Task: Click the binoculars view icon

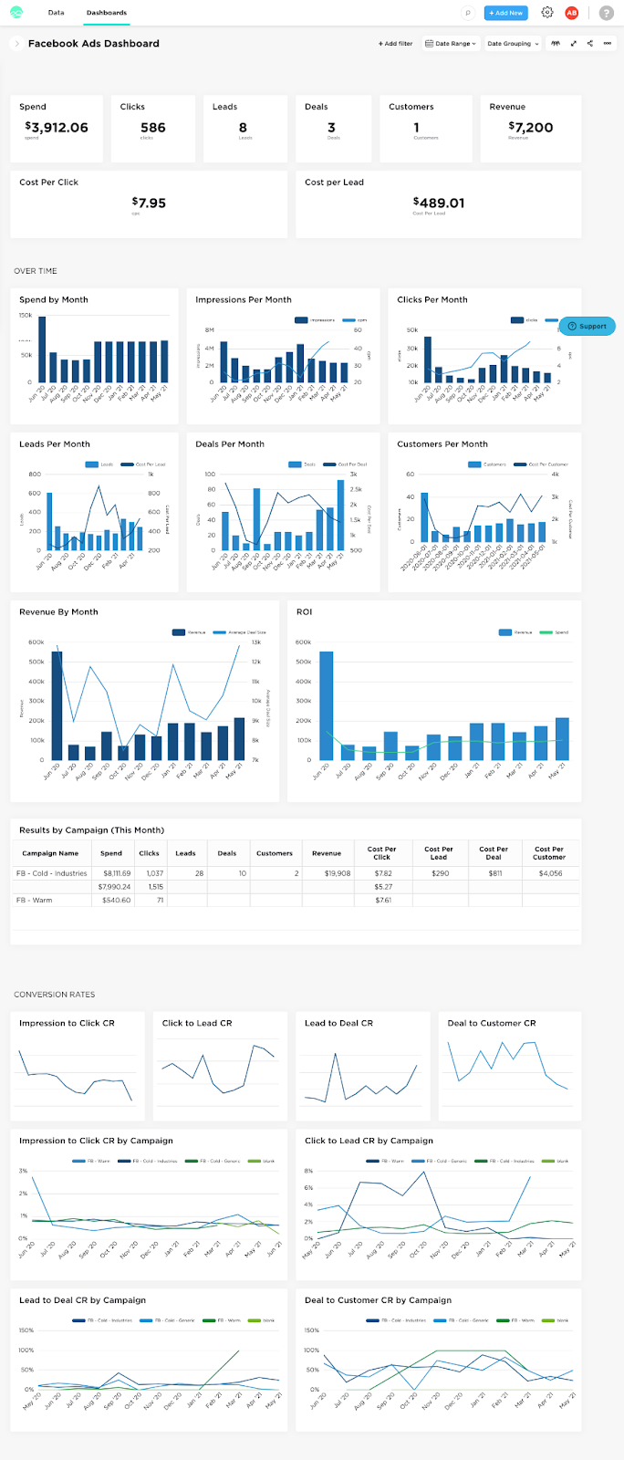Action: click(x=555, y=43)
